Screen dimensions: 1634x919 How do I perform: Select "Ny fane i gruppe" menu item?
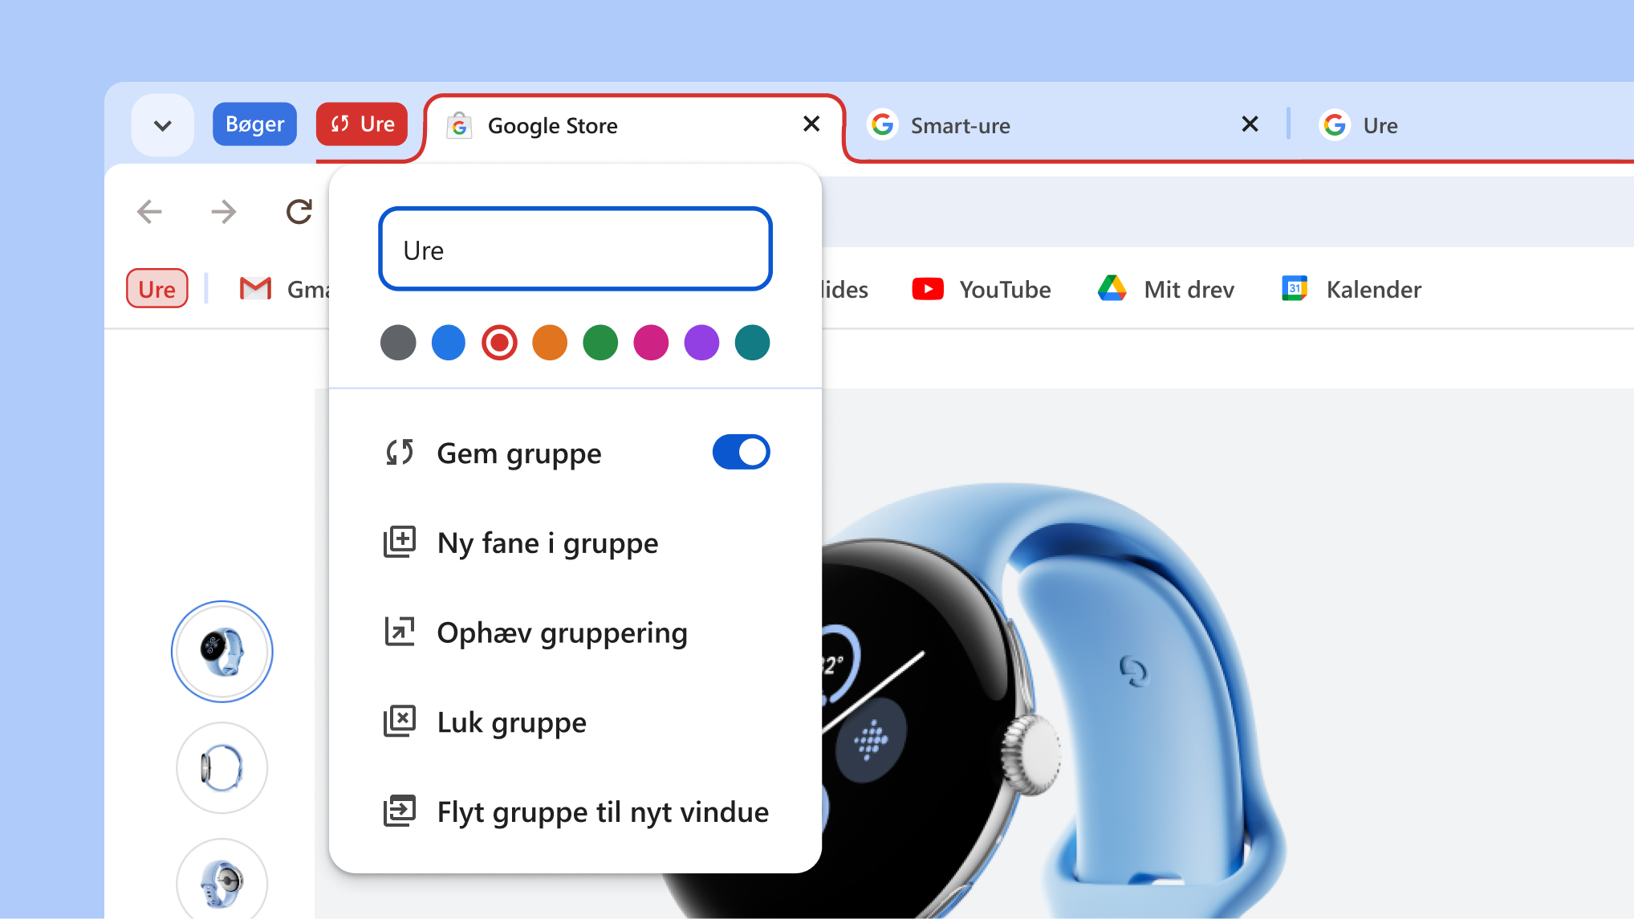click(547, 543)
